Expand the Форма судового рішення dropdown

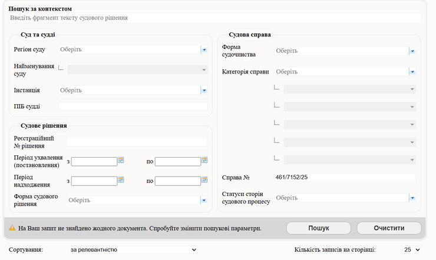click(204, 201)
